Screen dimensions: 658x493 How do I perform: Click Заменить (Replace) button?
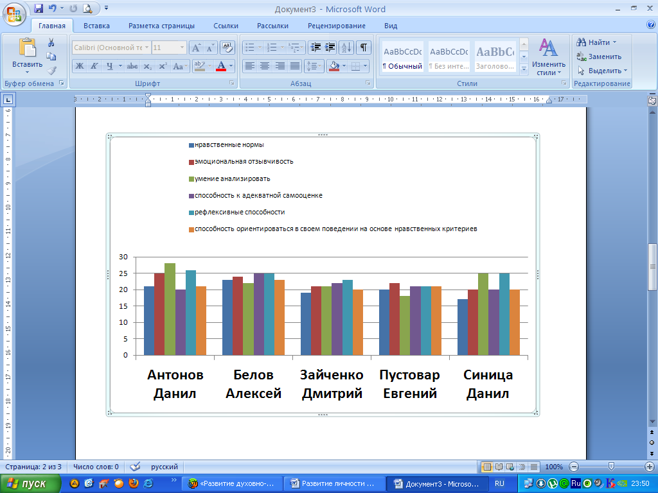[600, 56]
